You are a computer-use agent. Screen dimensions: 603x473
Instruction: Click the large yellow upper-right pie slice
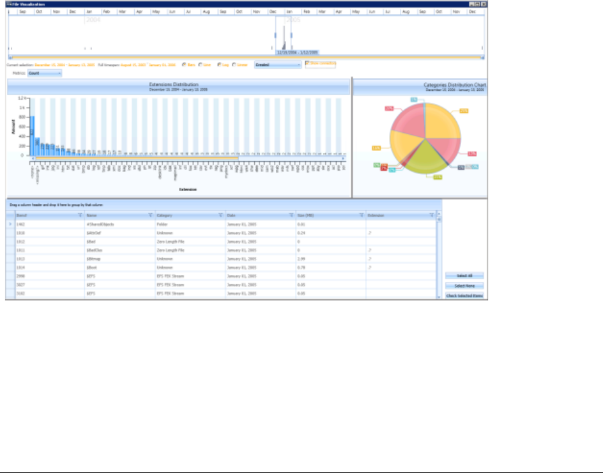point(441,121)
